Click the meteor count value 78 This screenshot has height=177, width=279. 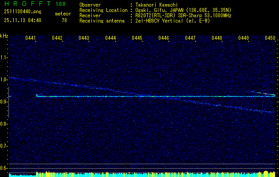tap(64, 20)
